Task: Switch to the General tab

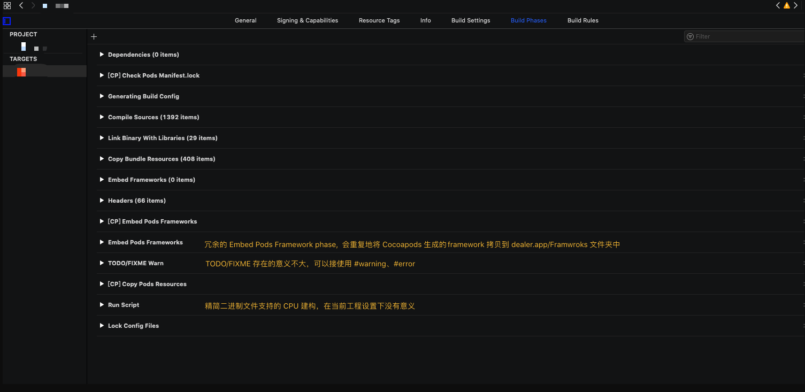Action: 246,20
